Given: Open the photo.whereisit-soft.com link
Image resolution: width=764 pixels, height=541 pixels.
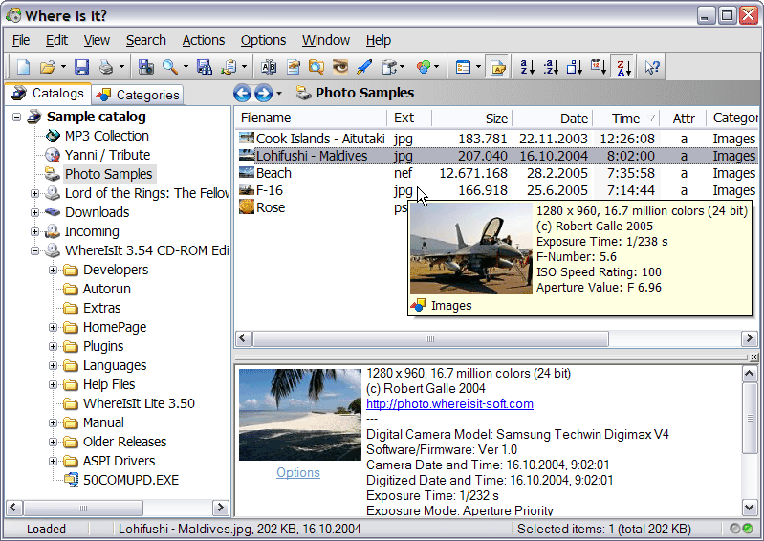Looking at the screenshot, I should (449, 403).
